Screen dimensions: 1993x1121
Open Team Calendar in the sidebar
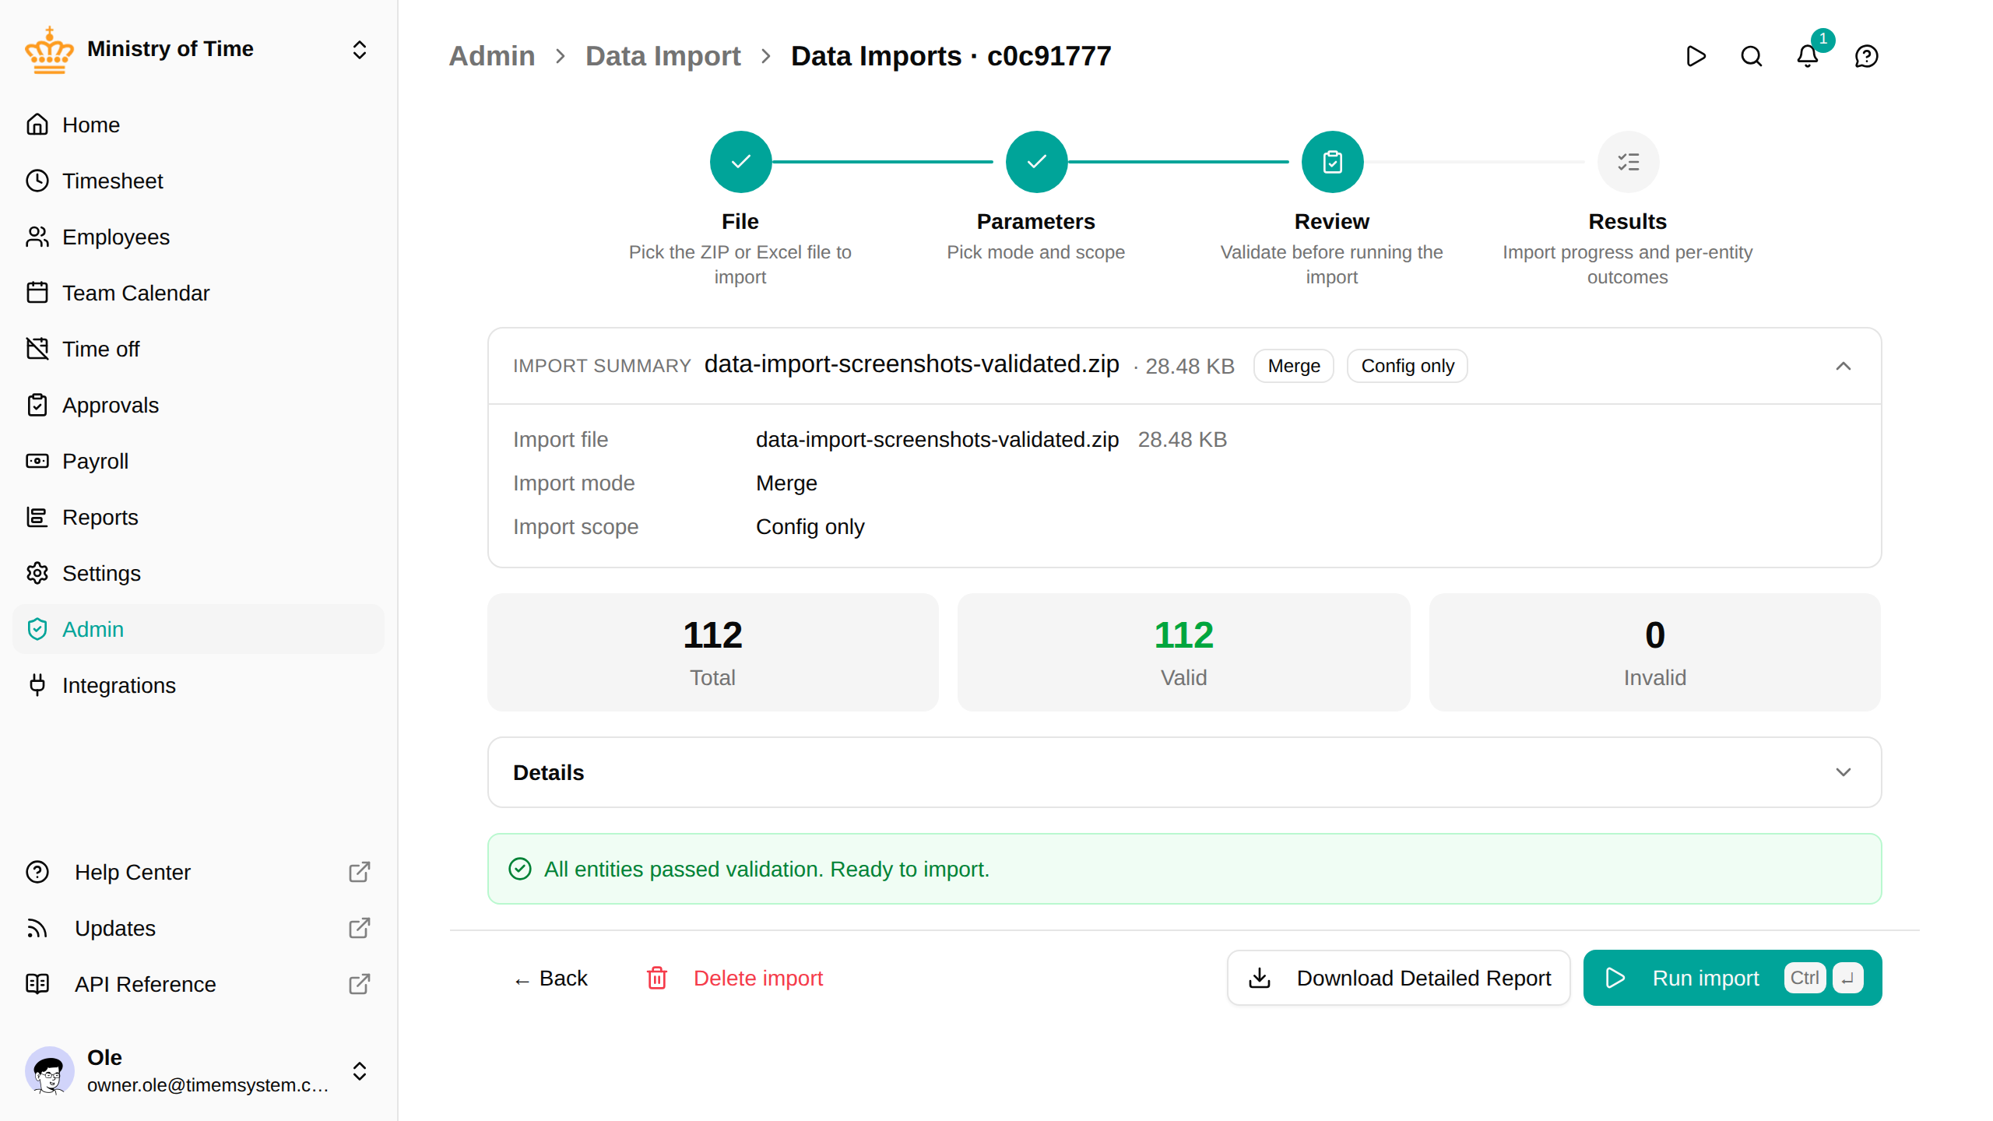(199, 293)
